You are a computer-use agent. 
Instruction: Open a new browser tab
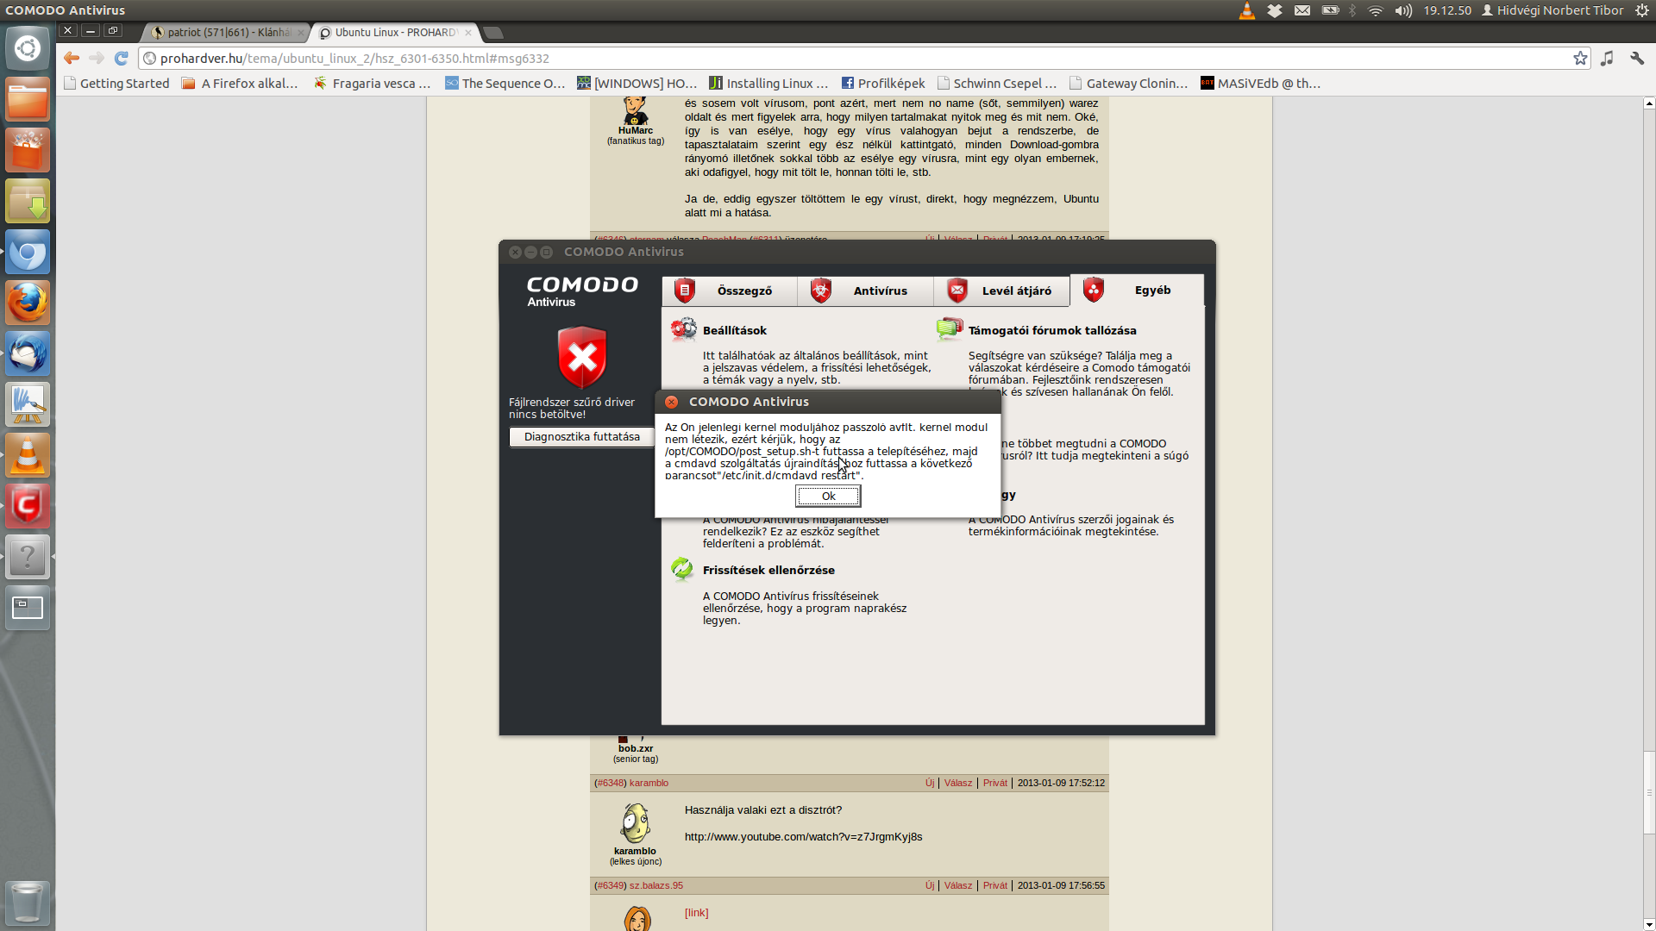[493, 33]
